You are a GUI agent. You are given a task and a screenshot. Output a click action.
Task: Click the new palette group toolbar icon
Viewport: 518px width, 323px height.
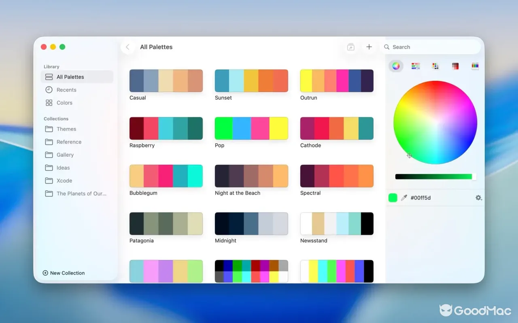coord(351,47)
